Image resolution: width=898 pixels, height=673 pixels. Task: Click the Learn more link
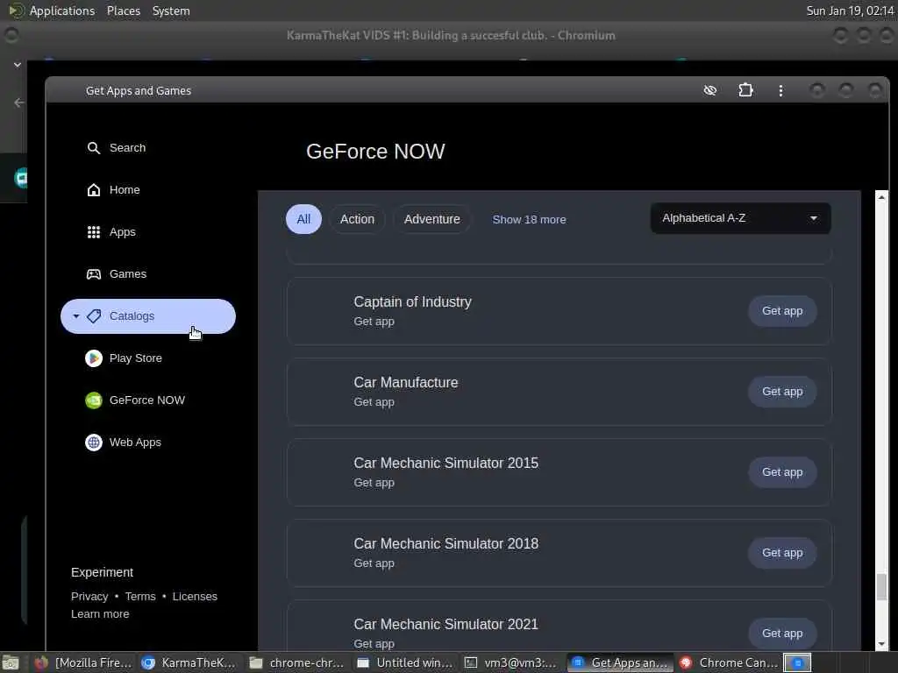[x=100, y=614]
